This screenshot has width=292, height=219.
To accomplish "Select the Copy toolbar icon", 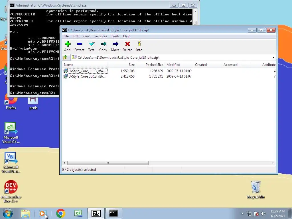I will click(x=103, y=46).
